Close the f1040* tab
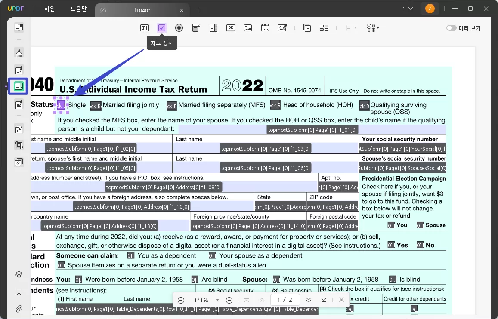 click(x=182, y=10)
